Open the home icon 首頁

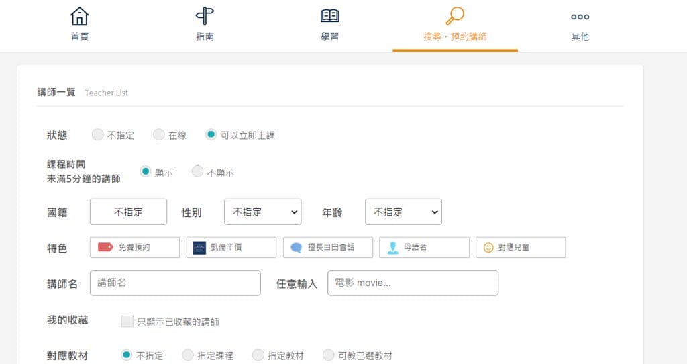[79, 16]
